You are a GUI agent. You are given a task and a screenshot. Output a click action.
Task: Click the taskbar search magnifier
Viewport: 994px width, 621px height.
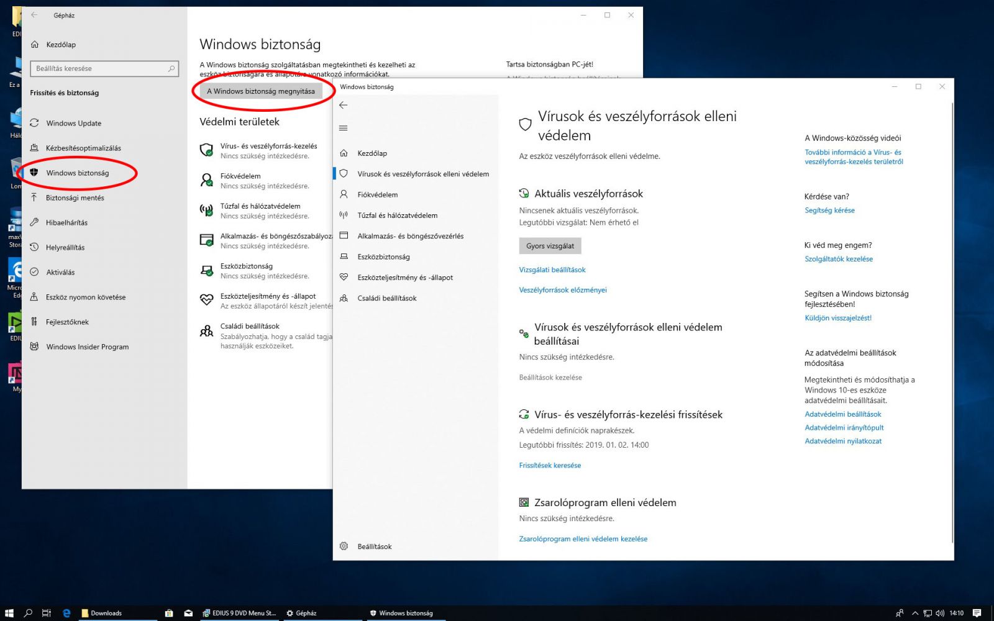click(x=28, y=613)
